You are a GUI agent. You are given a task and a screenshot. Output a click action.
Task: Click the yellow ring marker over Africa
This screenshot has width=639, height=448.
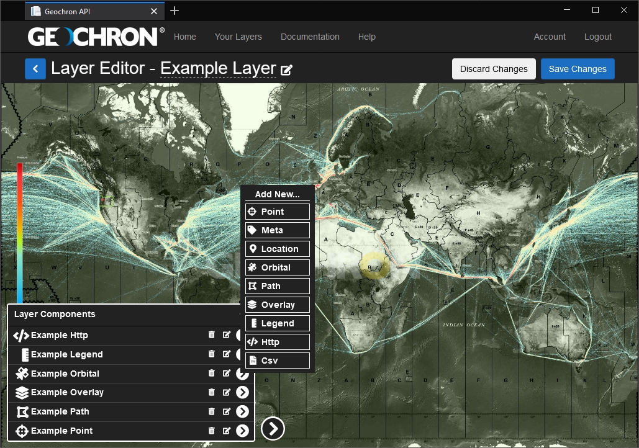coord(375,266)
